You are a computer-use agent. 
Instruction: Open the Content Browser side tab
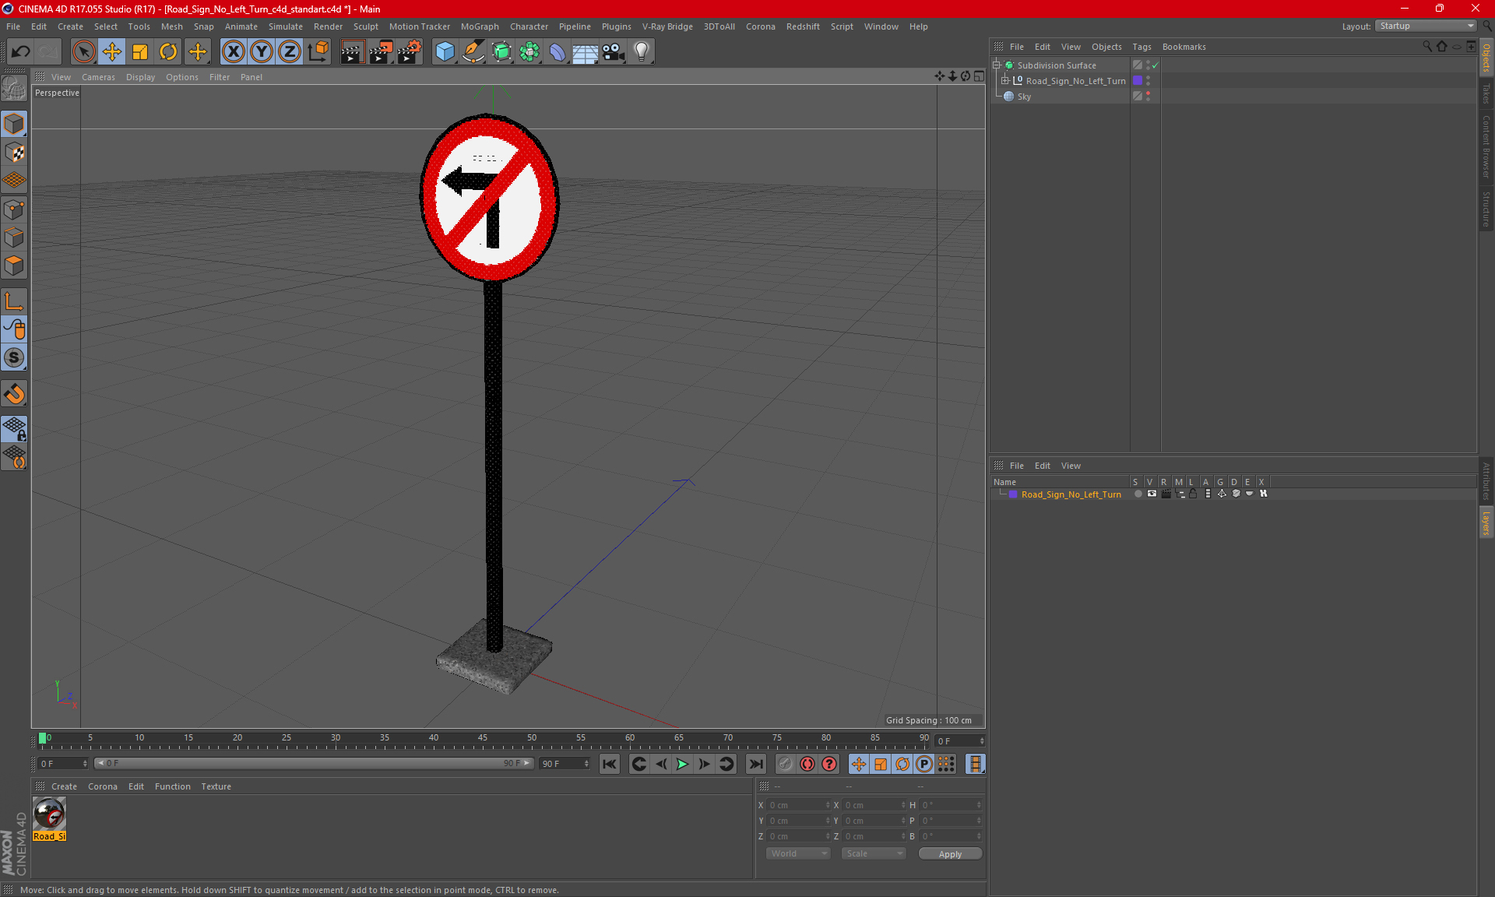point(1486,146)
